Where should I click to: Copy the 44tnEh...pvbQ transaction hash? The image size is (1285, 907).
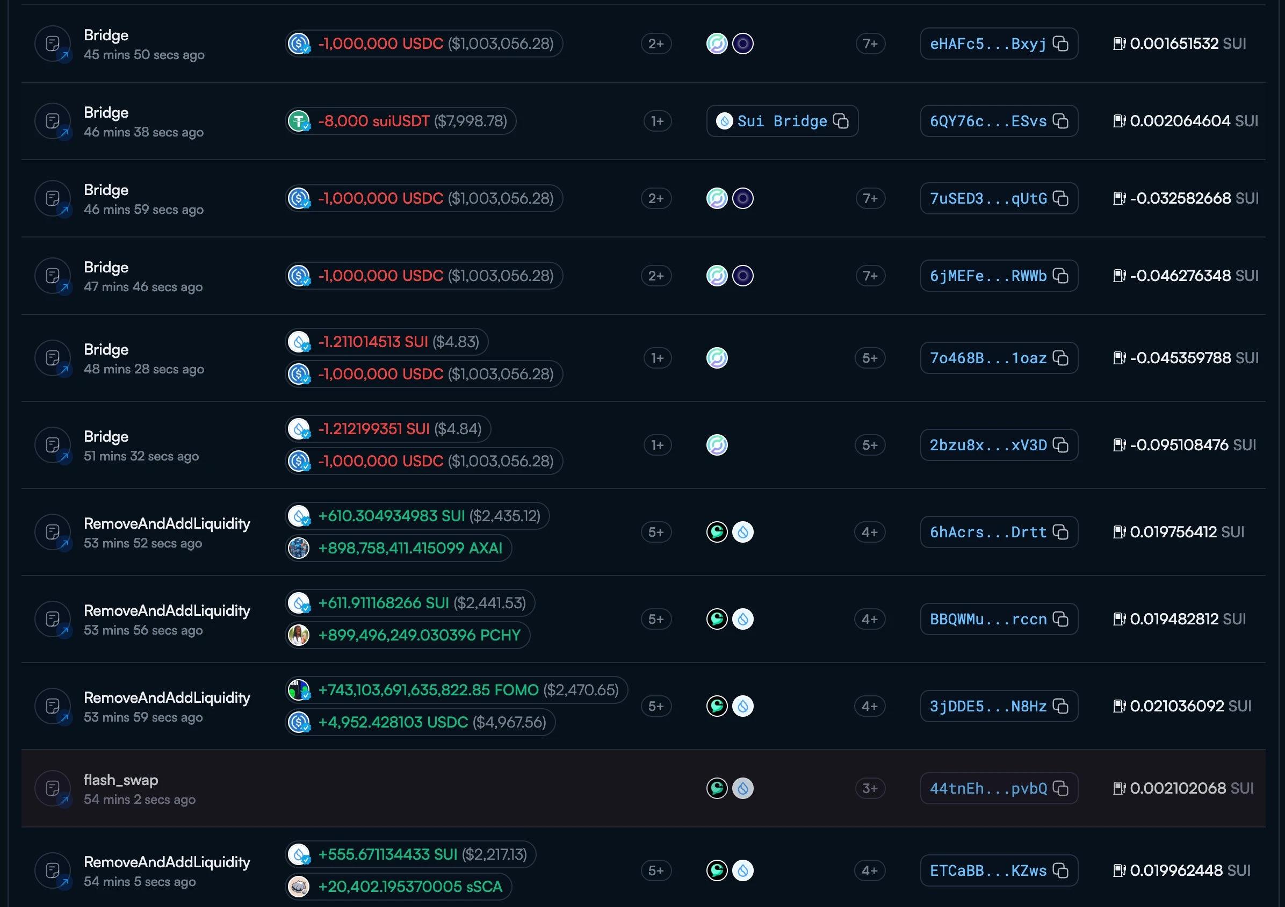pyautogui.click(x=1060, y=788)
